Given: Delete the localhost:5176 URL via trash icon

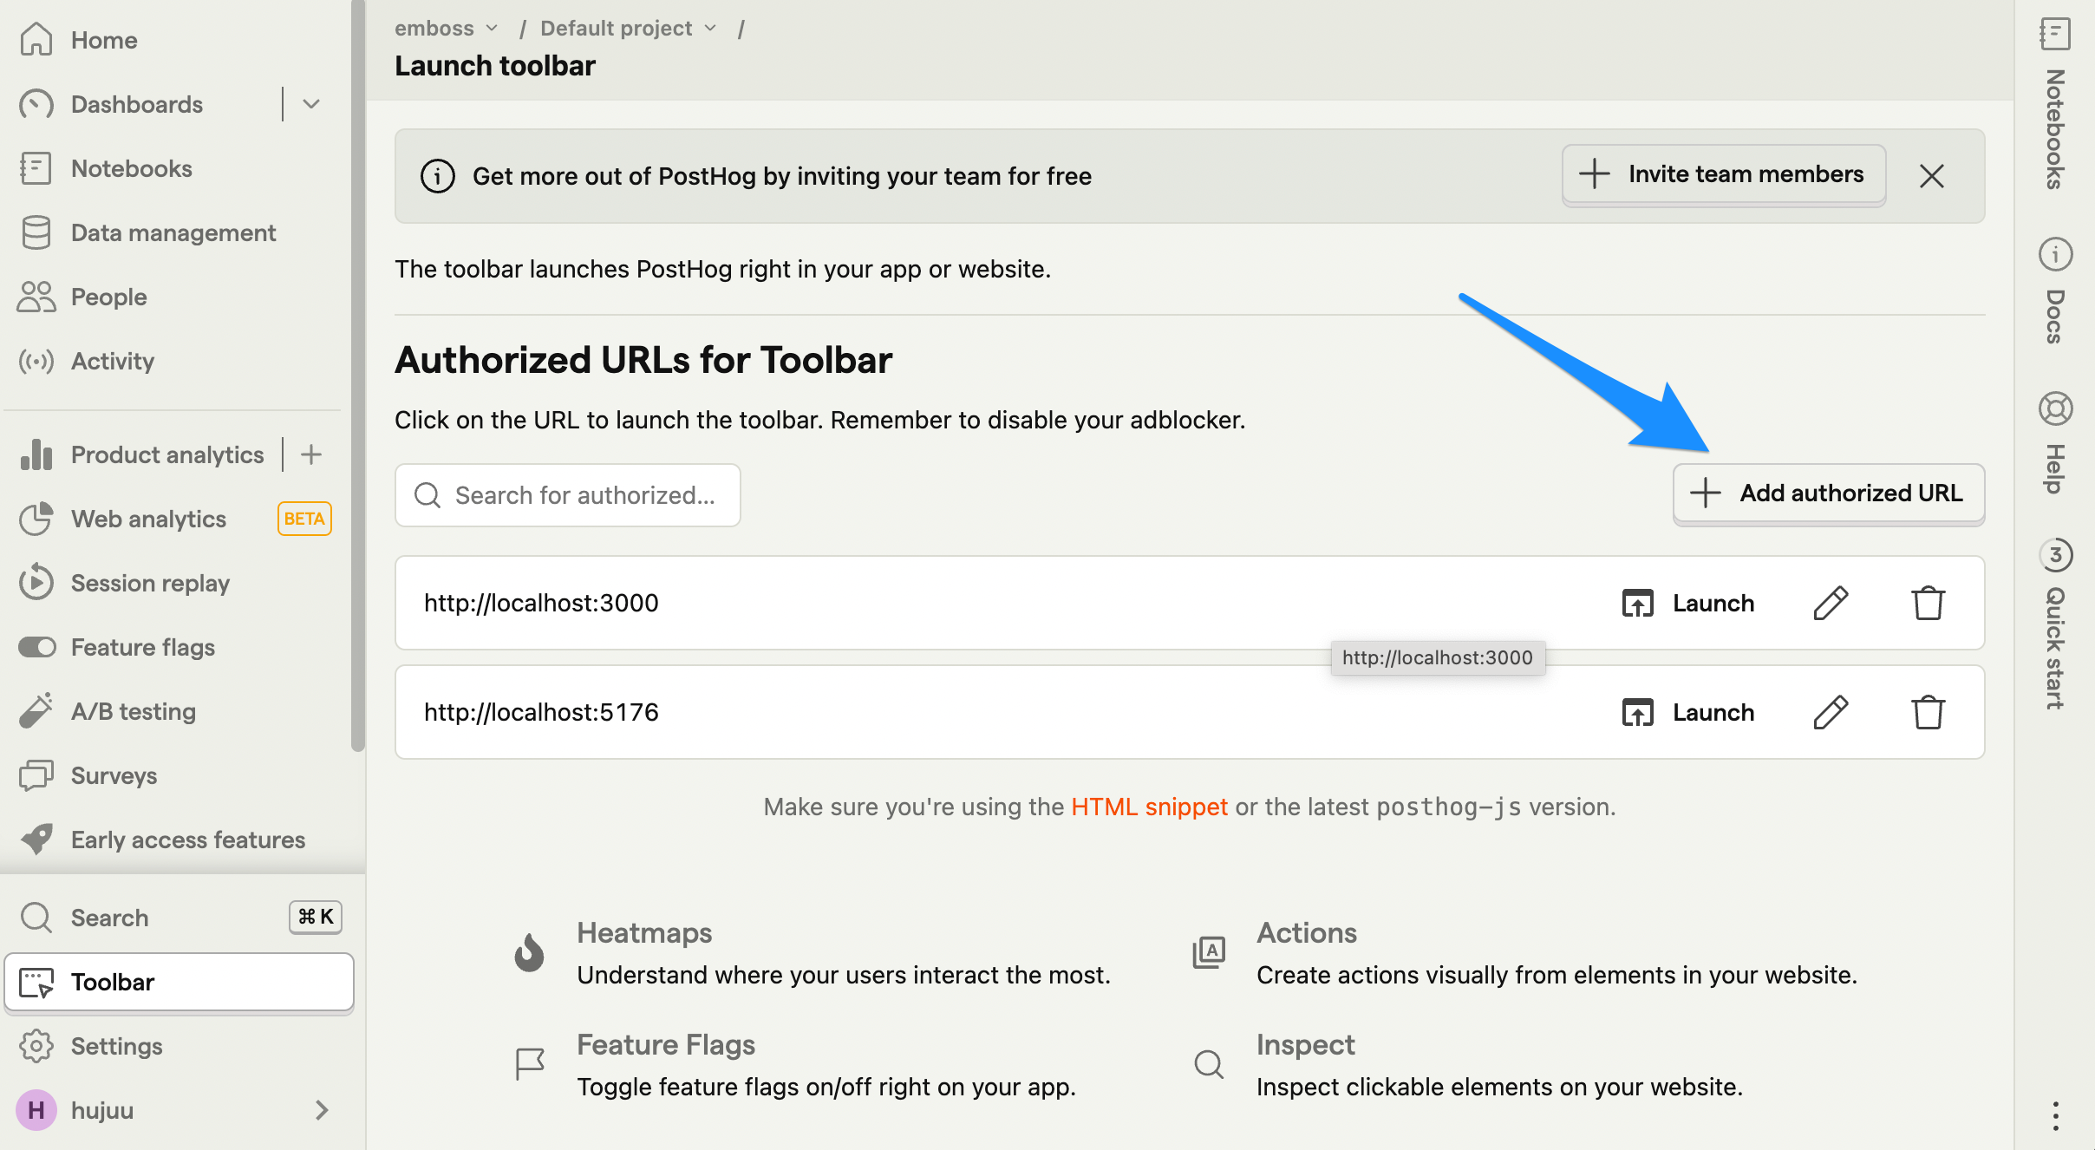Looking at the screenshot, I should 1928,712.
